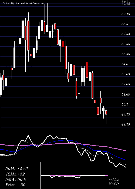Click the NASDAQ ASO ns1.bullkhan.com chart title

click(23, 3)
